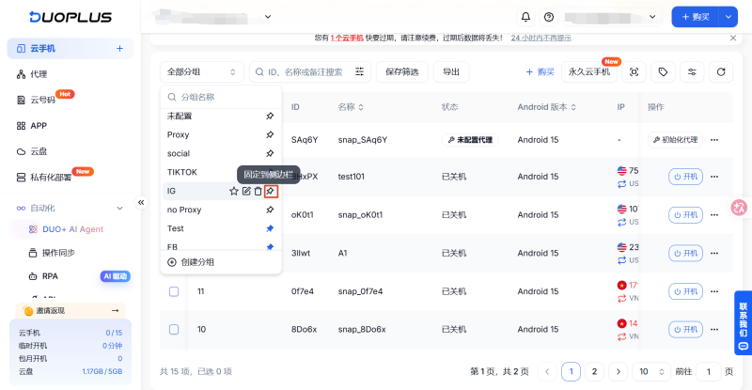The image size is (752, 390).
Task: Click 初始化代理 for snap_SAq6Y
Action: point(675,140)
